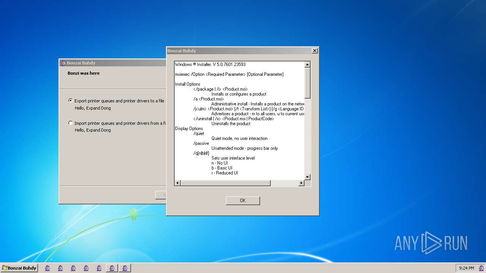Click the rightmost Bonzi gorilla taskbar icon
Screen dimensions: 486x273
point(125,268)
